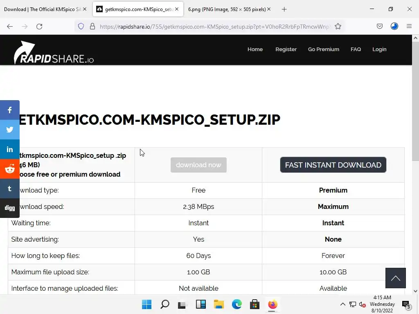Image resolution: width=419 pixels, height=314 pixels.
Task: Open Firefox application hamburger menu
Action: point(409,26)
